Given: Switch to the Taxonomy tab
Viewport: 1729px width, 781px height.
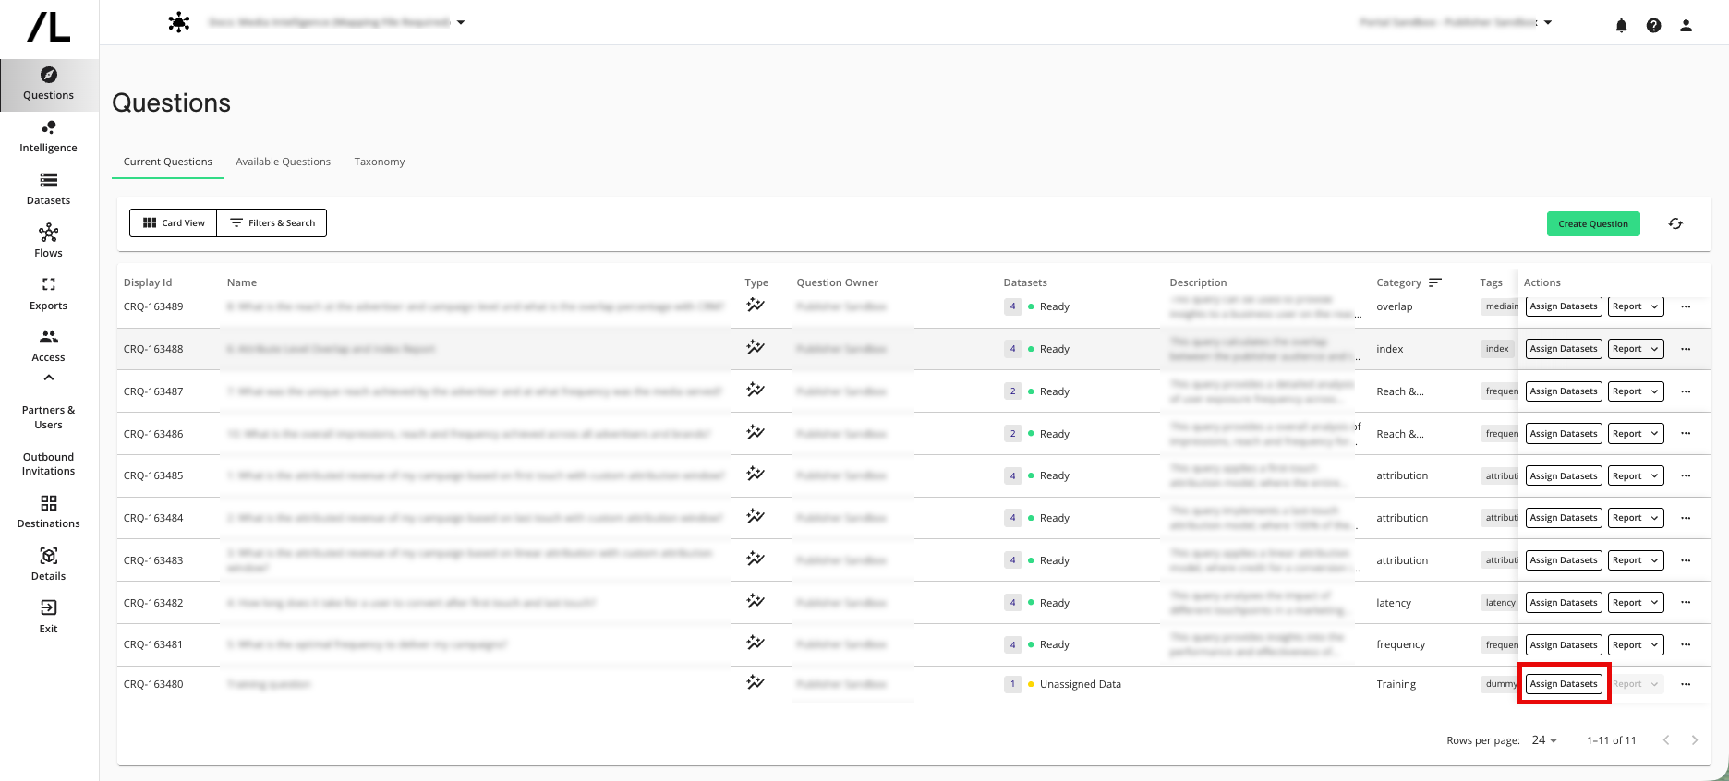Looking at the screenshot, I should pyautogui.click(x=380, y=162).
